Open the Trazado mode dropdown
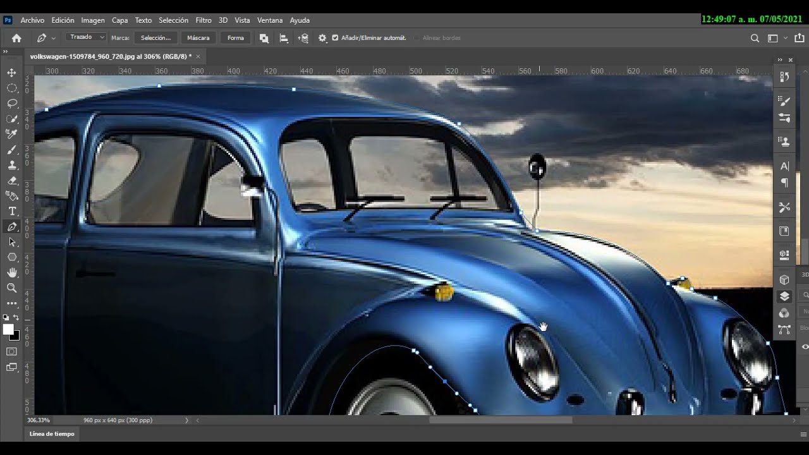 [x=85, y=37]
